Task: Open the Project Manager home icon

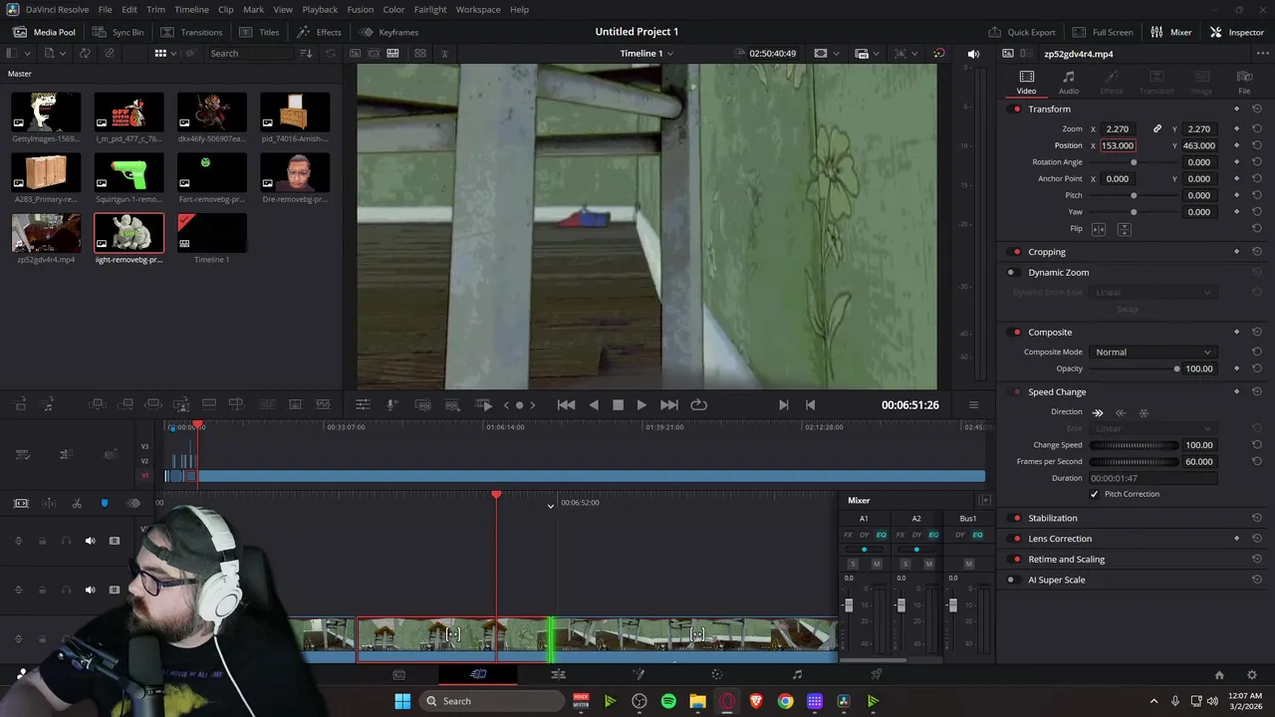Action: (1219, 675)
